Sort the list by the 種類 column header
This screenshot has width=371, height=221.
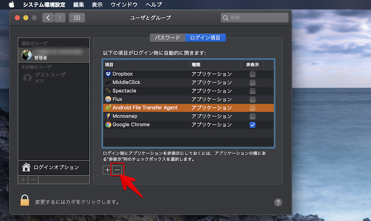point(215,65)
